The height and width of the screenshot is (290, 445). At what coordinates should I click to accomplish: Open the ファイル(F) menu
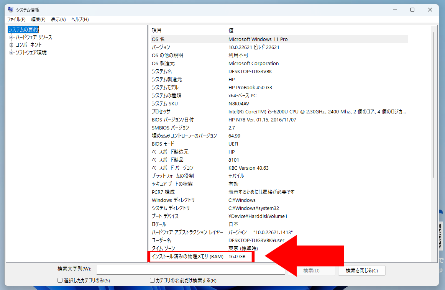[16, 20]
